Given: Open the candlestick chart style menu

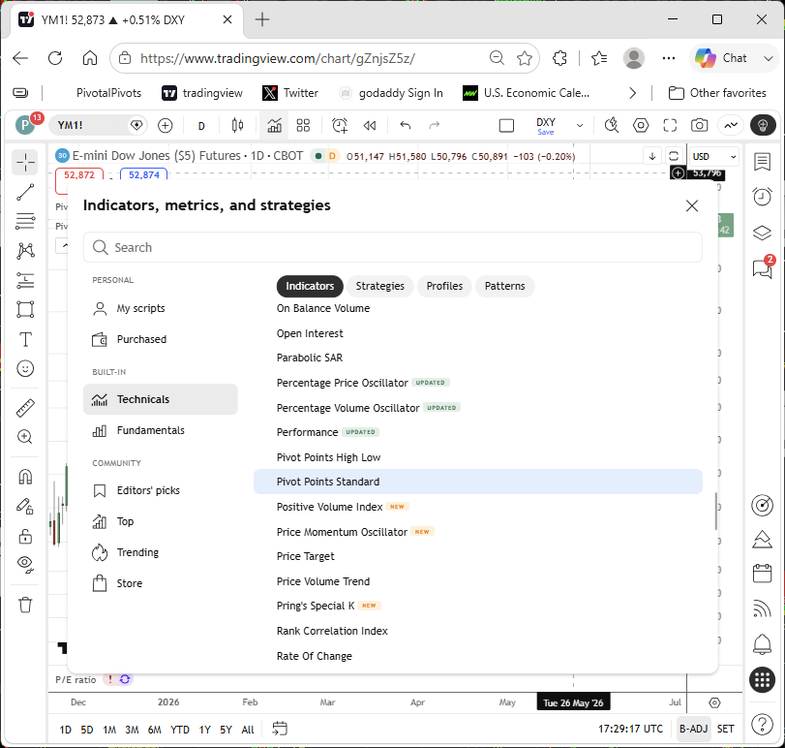Looking at the screenshot, I should 238,125.
